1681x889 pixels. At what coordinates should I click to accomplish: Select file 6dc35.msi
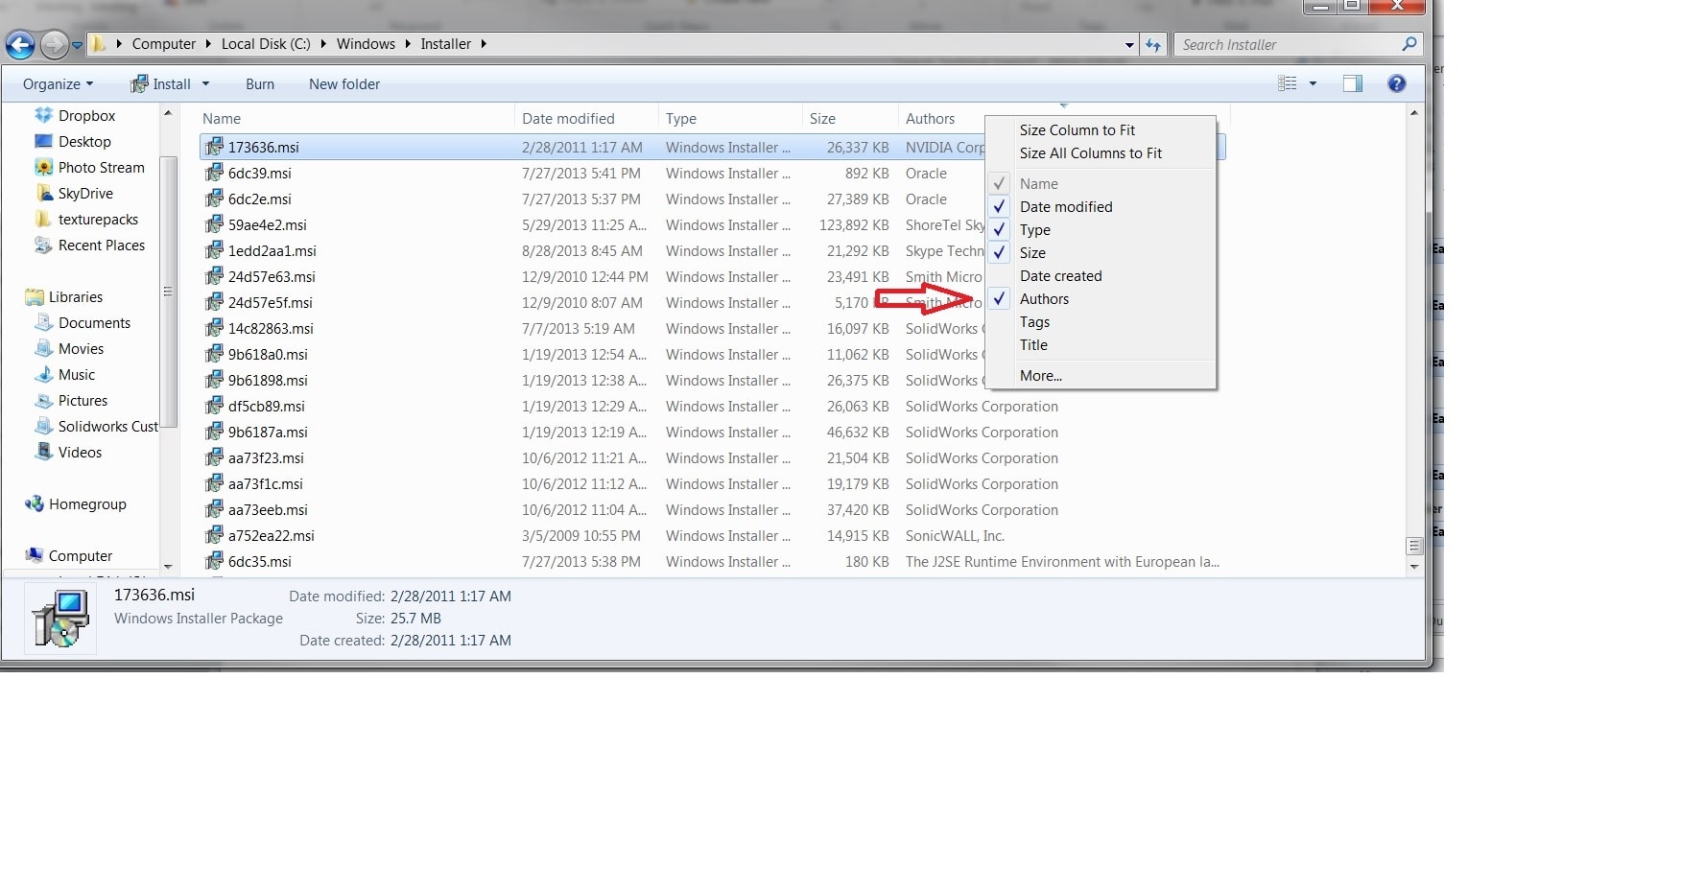point(260,562)
